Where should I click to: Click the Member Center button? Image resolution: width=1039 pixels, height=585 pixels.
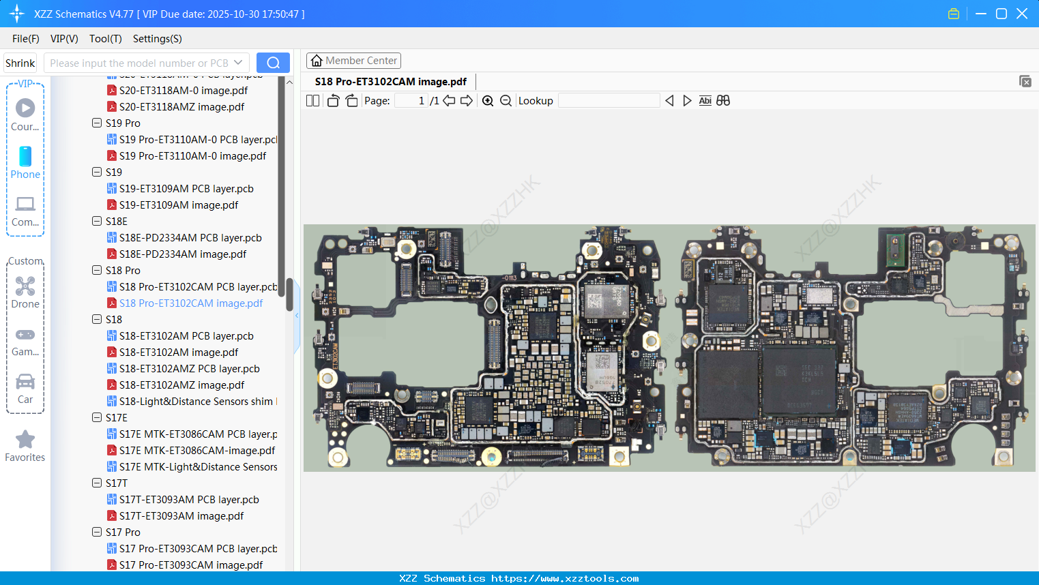click(x=353, y=61)
